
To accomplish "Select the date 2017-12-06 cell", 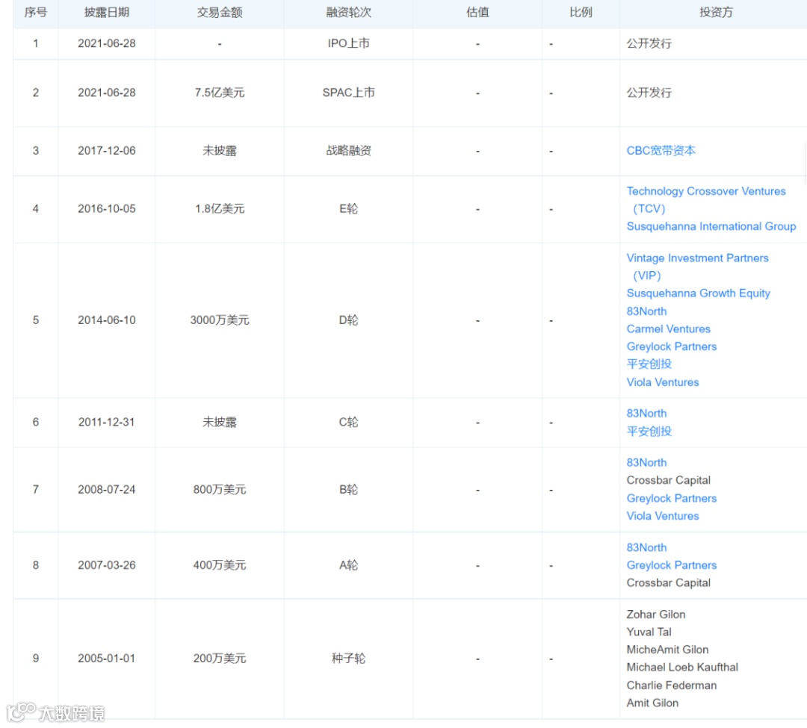I will click(x=107, y=151).
